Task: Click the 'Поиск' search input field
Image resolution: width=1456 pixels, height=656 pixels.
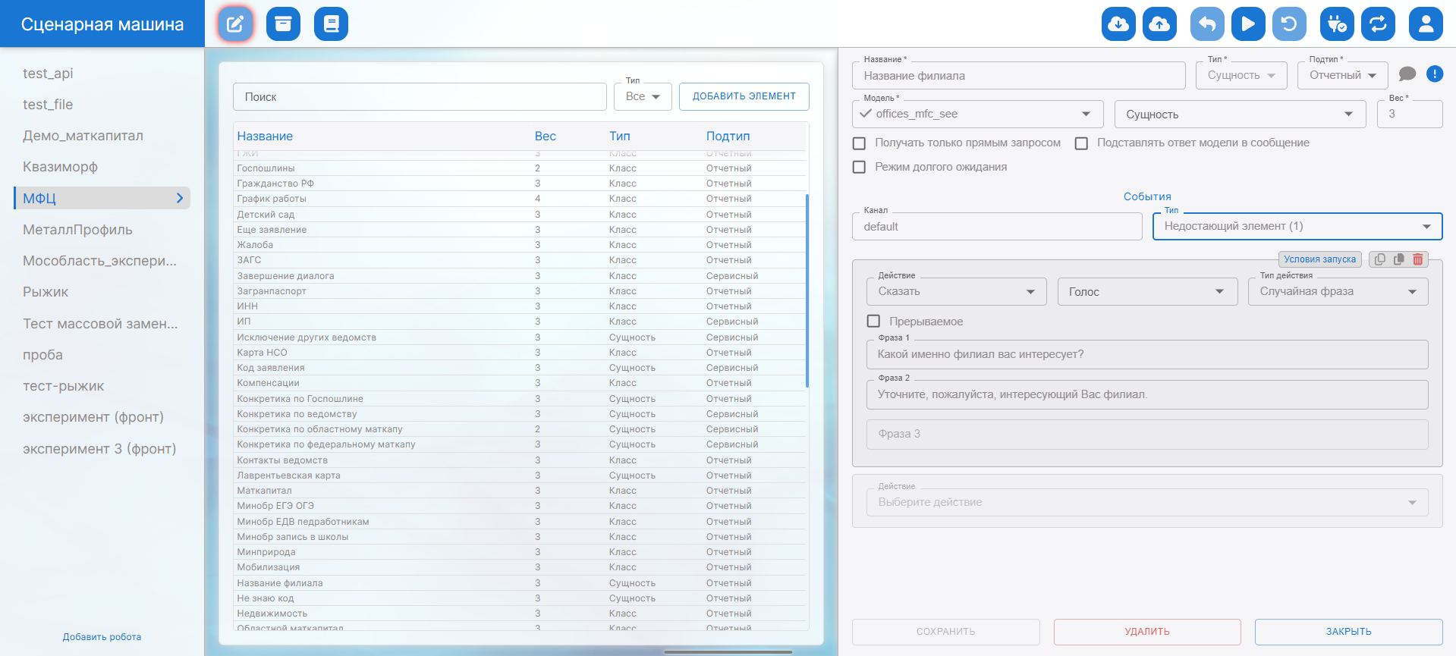Action: (419, 97)
